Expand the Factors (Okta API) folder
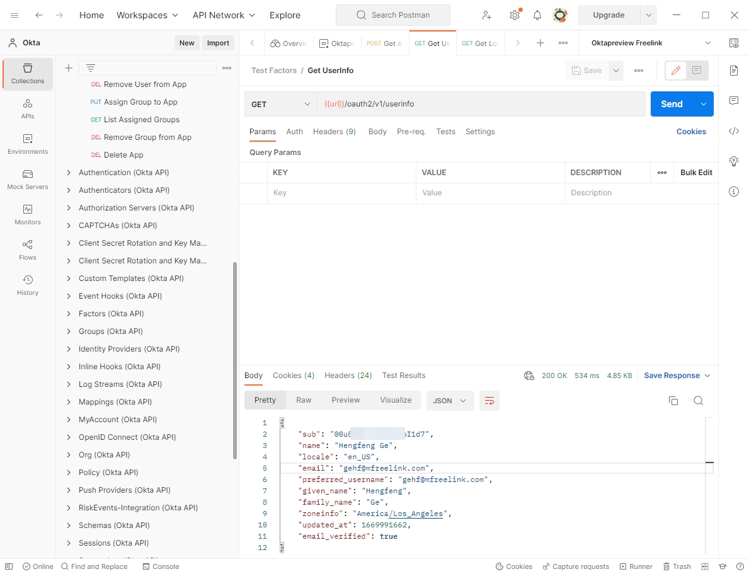 (69, 314)
